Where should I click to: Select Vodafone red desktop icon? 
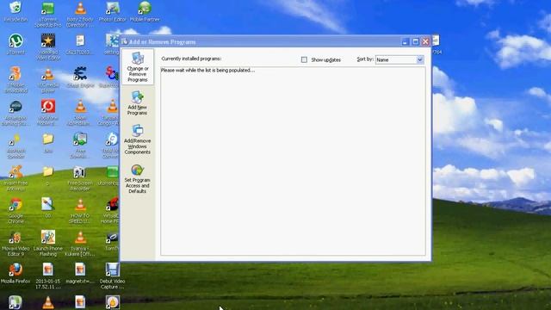[48, 113]
